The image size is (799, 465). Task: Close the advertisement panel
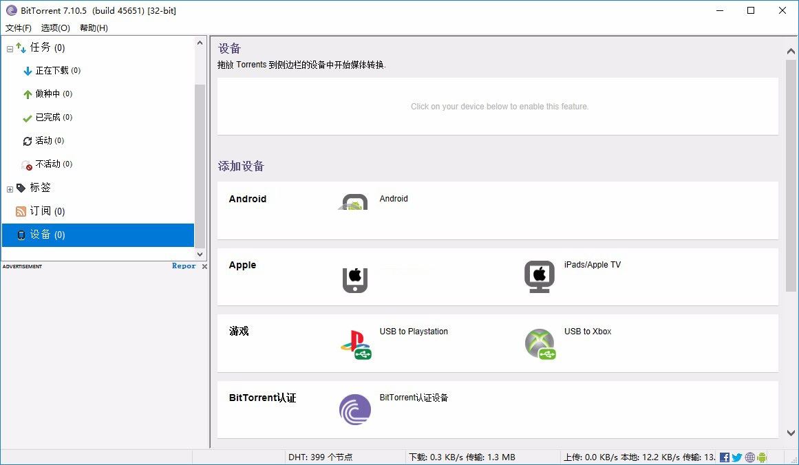pos(204,266)
